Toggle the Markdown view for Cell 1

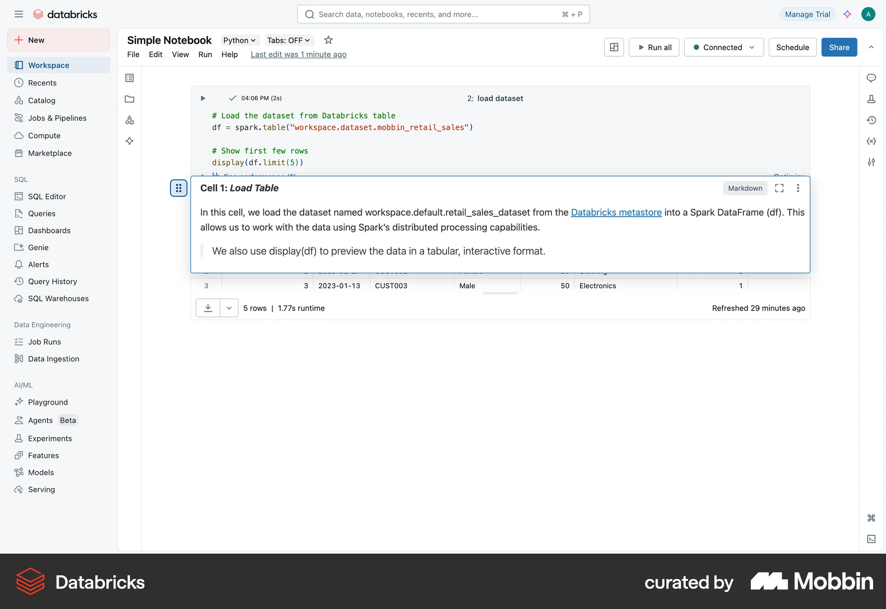pyautogui.click(x=744, y=188)
